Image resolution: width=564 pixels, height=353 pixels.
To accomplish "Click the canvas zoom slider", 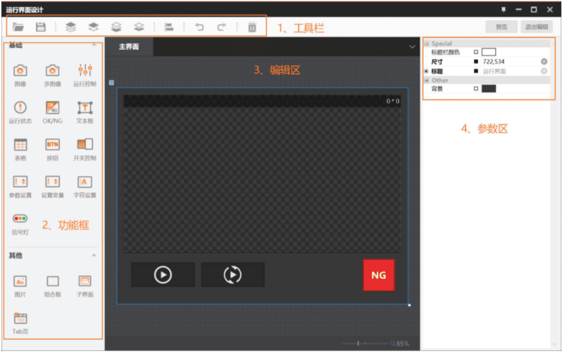I will click(365, 344).
